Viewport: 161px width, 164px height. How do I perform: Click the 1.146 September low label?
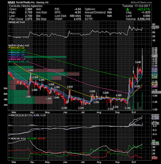(x=128, y=108)
